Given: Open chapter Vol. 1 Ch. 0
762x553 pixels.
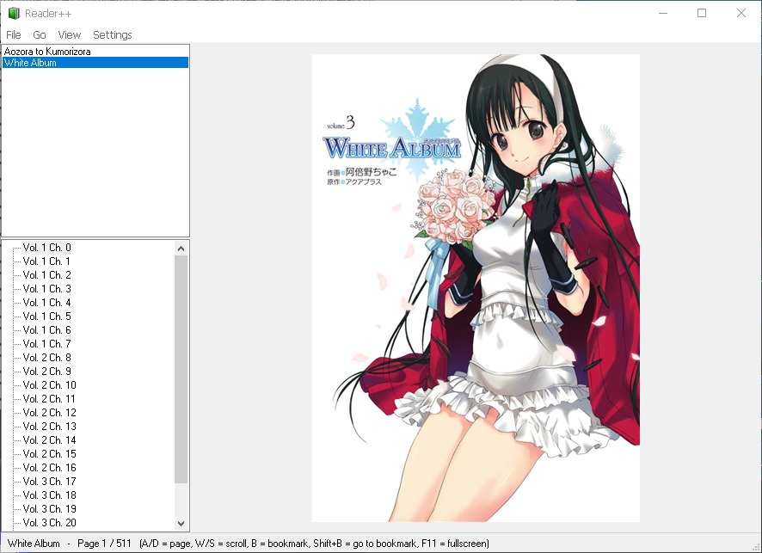Looking at the screenshot, I should (46, 248).
